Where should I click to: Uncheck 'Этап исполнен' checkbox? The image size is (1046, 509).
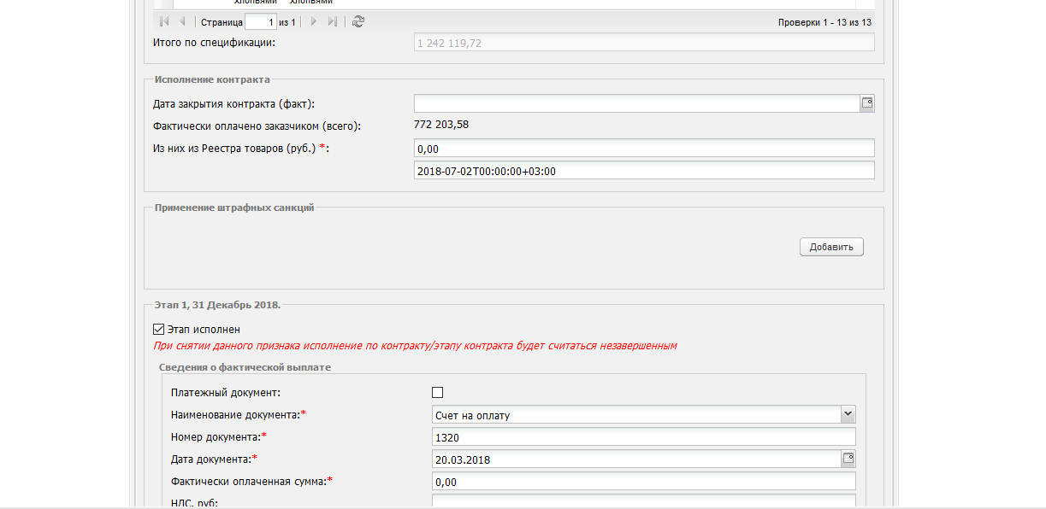[x=158, y=329]
